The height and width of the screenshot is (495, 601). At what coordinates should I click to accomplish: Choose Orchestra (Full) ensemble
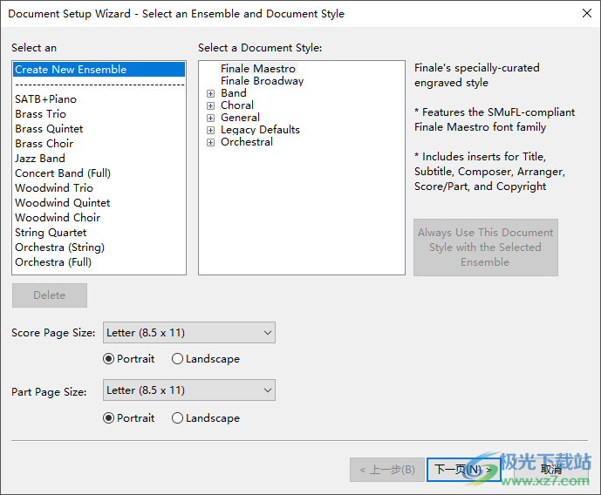[53, 262]
